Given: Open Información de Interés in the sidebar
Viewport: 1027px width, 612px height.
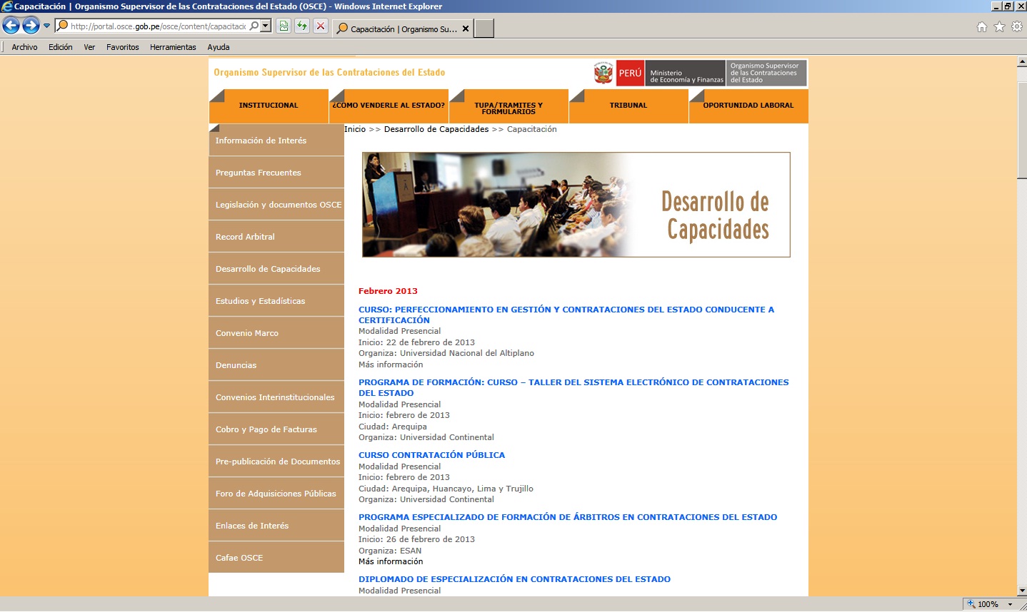Looking at the screenshot, I should (276, 141).
